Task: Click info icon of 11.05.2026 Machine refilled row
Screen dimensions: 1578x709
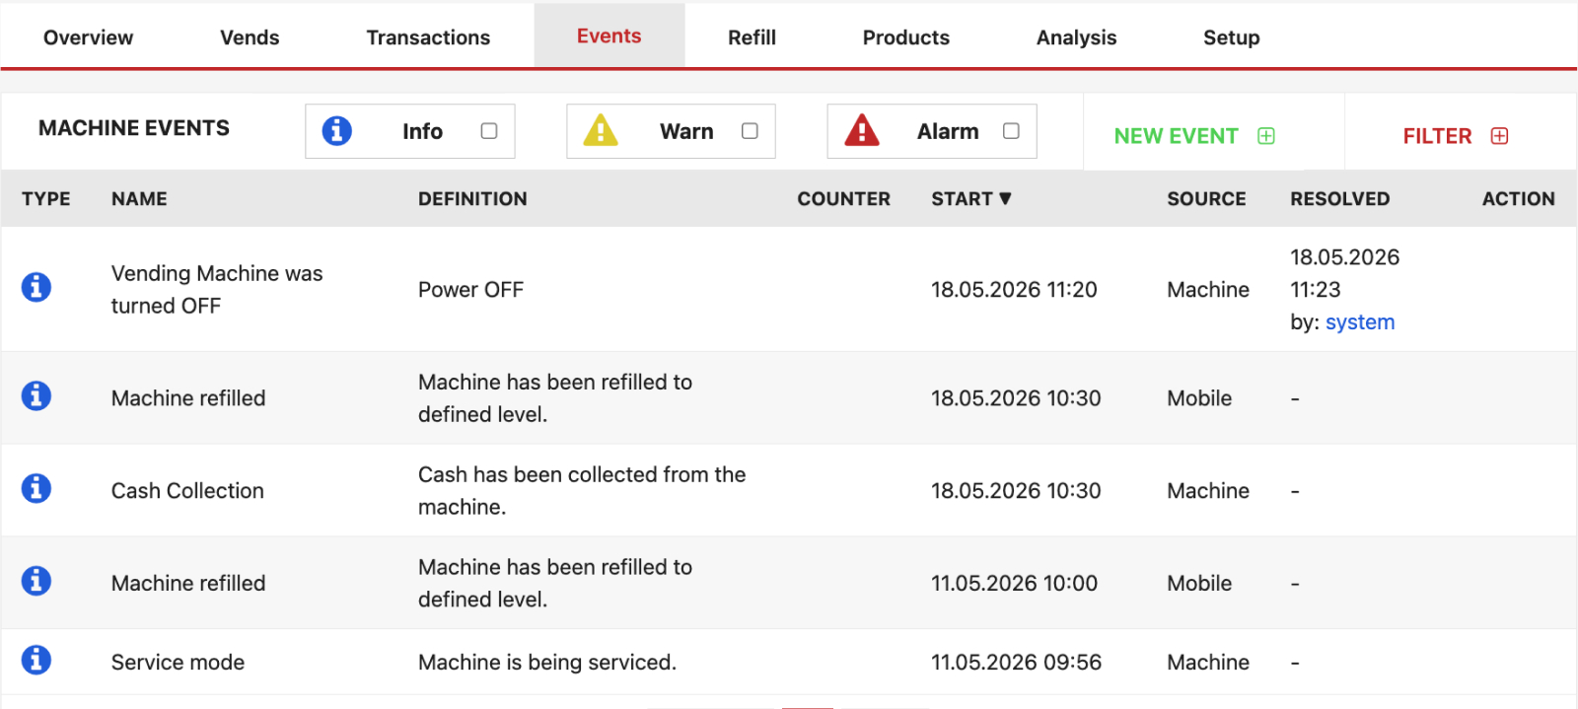Action: click(x=36, y=581)
